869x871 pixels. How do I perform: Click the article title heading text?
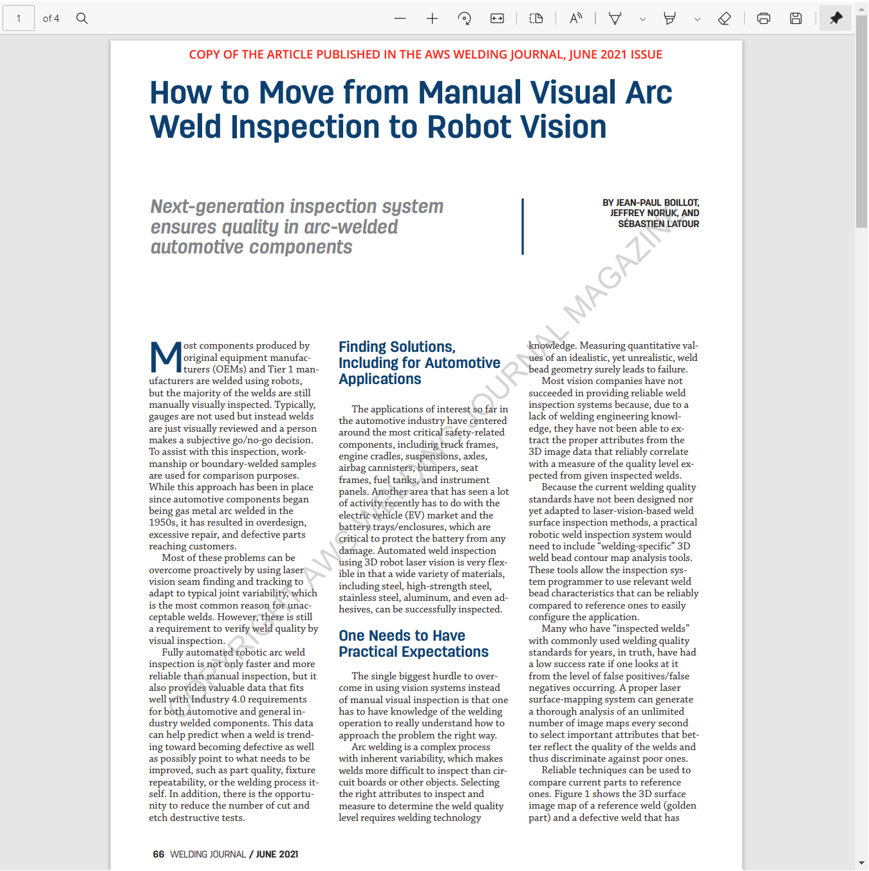click(x=411, y=109)
